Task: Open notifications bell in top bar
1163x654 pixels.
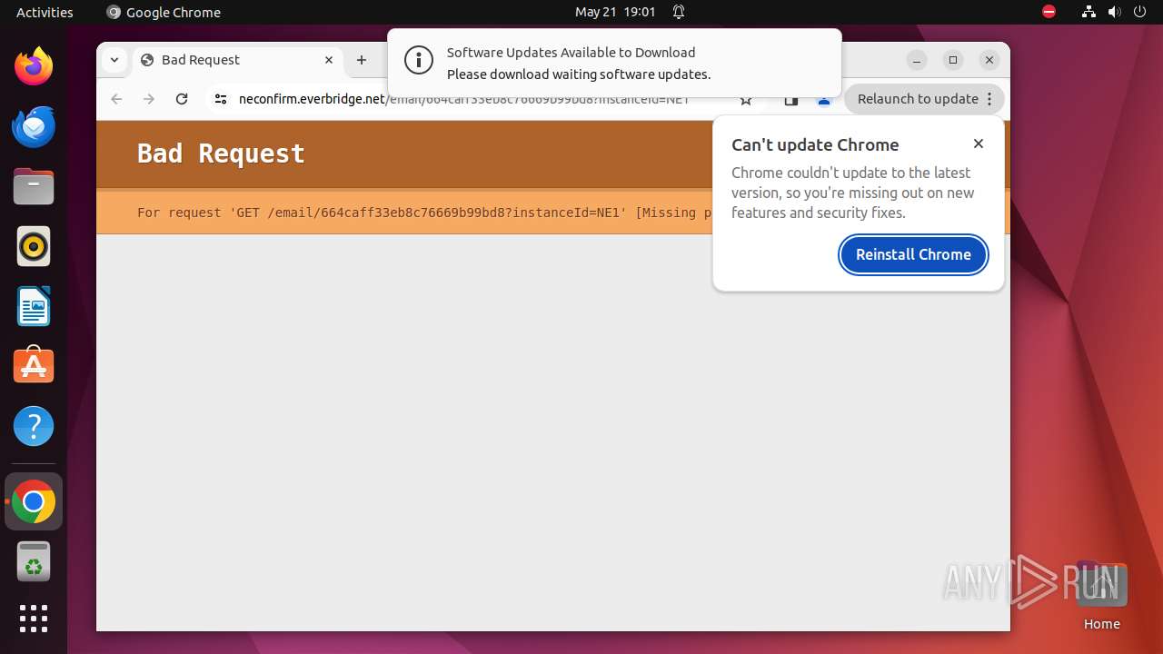Action: (x=679, y=12)
